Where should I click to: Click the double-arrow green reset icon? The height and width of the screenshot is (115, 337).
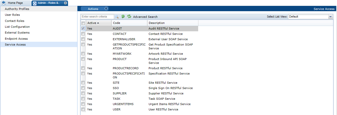pos(129,17)
